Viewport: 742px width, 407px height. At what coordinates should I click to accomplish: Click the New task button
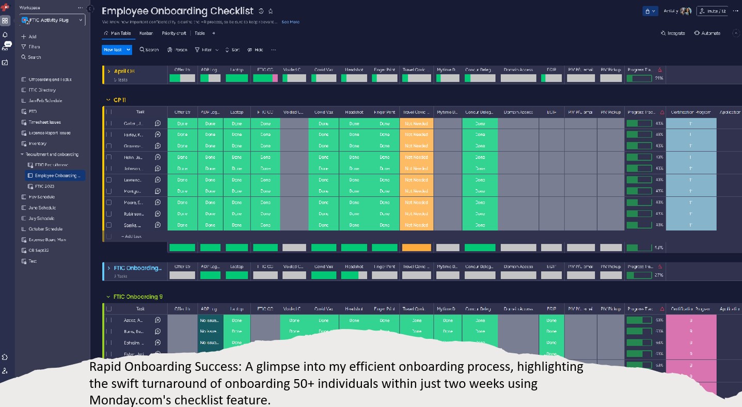113,50
